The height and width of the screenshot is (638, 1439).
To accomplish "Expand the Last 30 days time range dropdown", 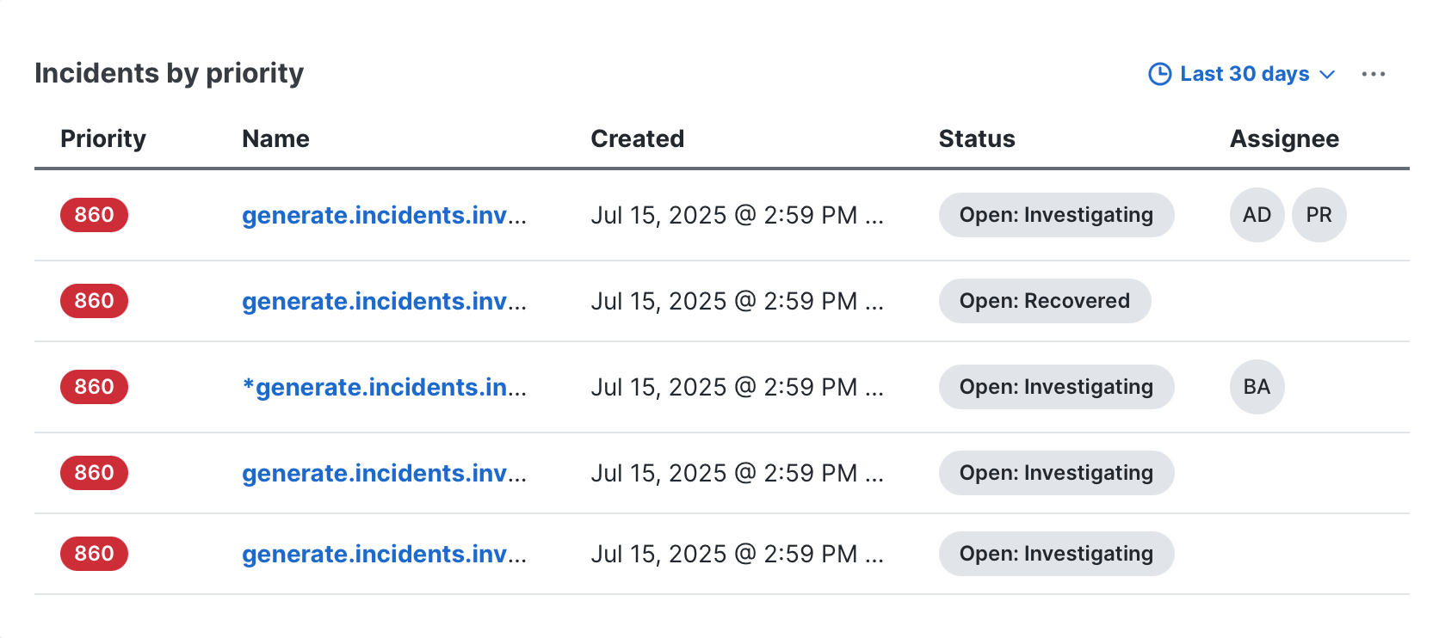I will [1242, 74].
